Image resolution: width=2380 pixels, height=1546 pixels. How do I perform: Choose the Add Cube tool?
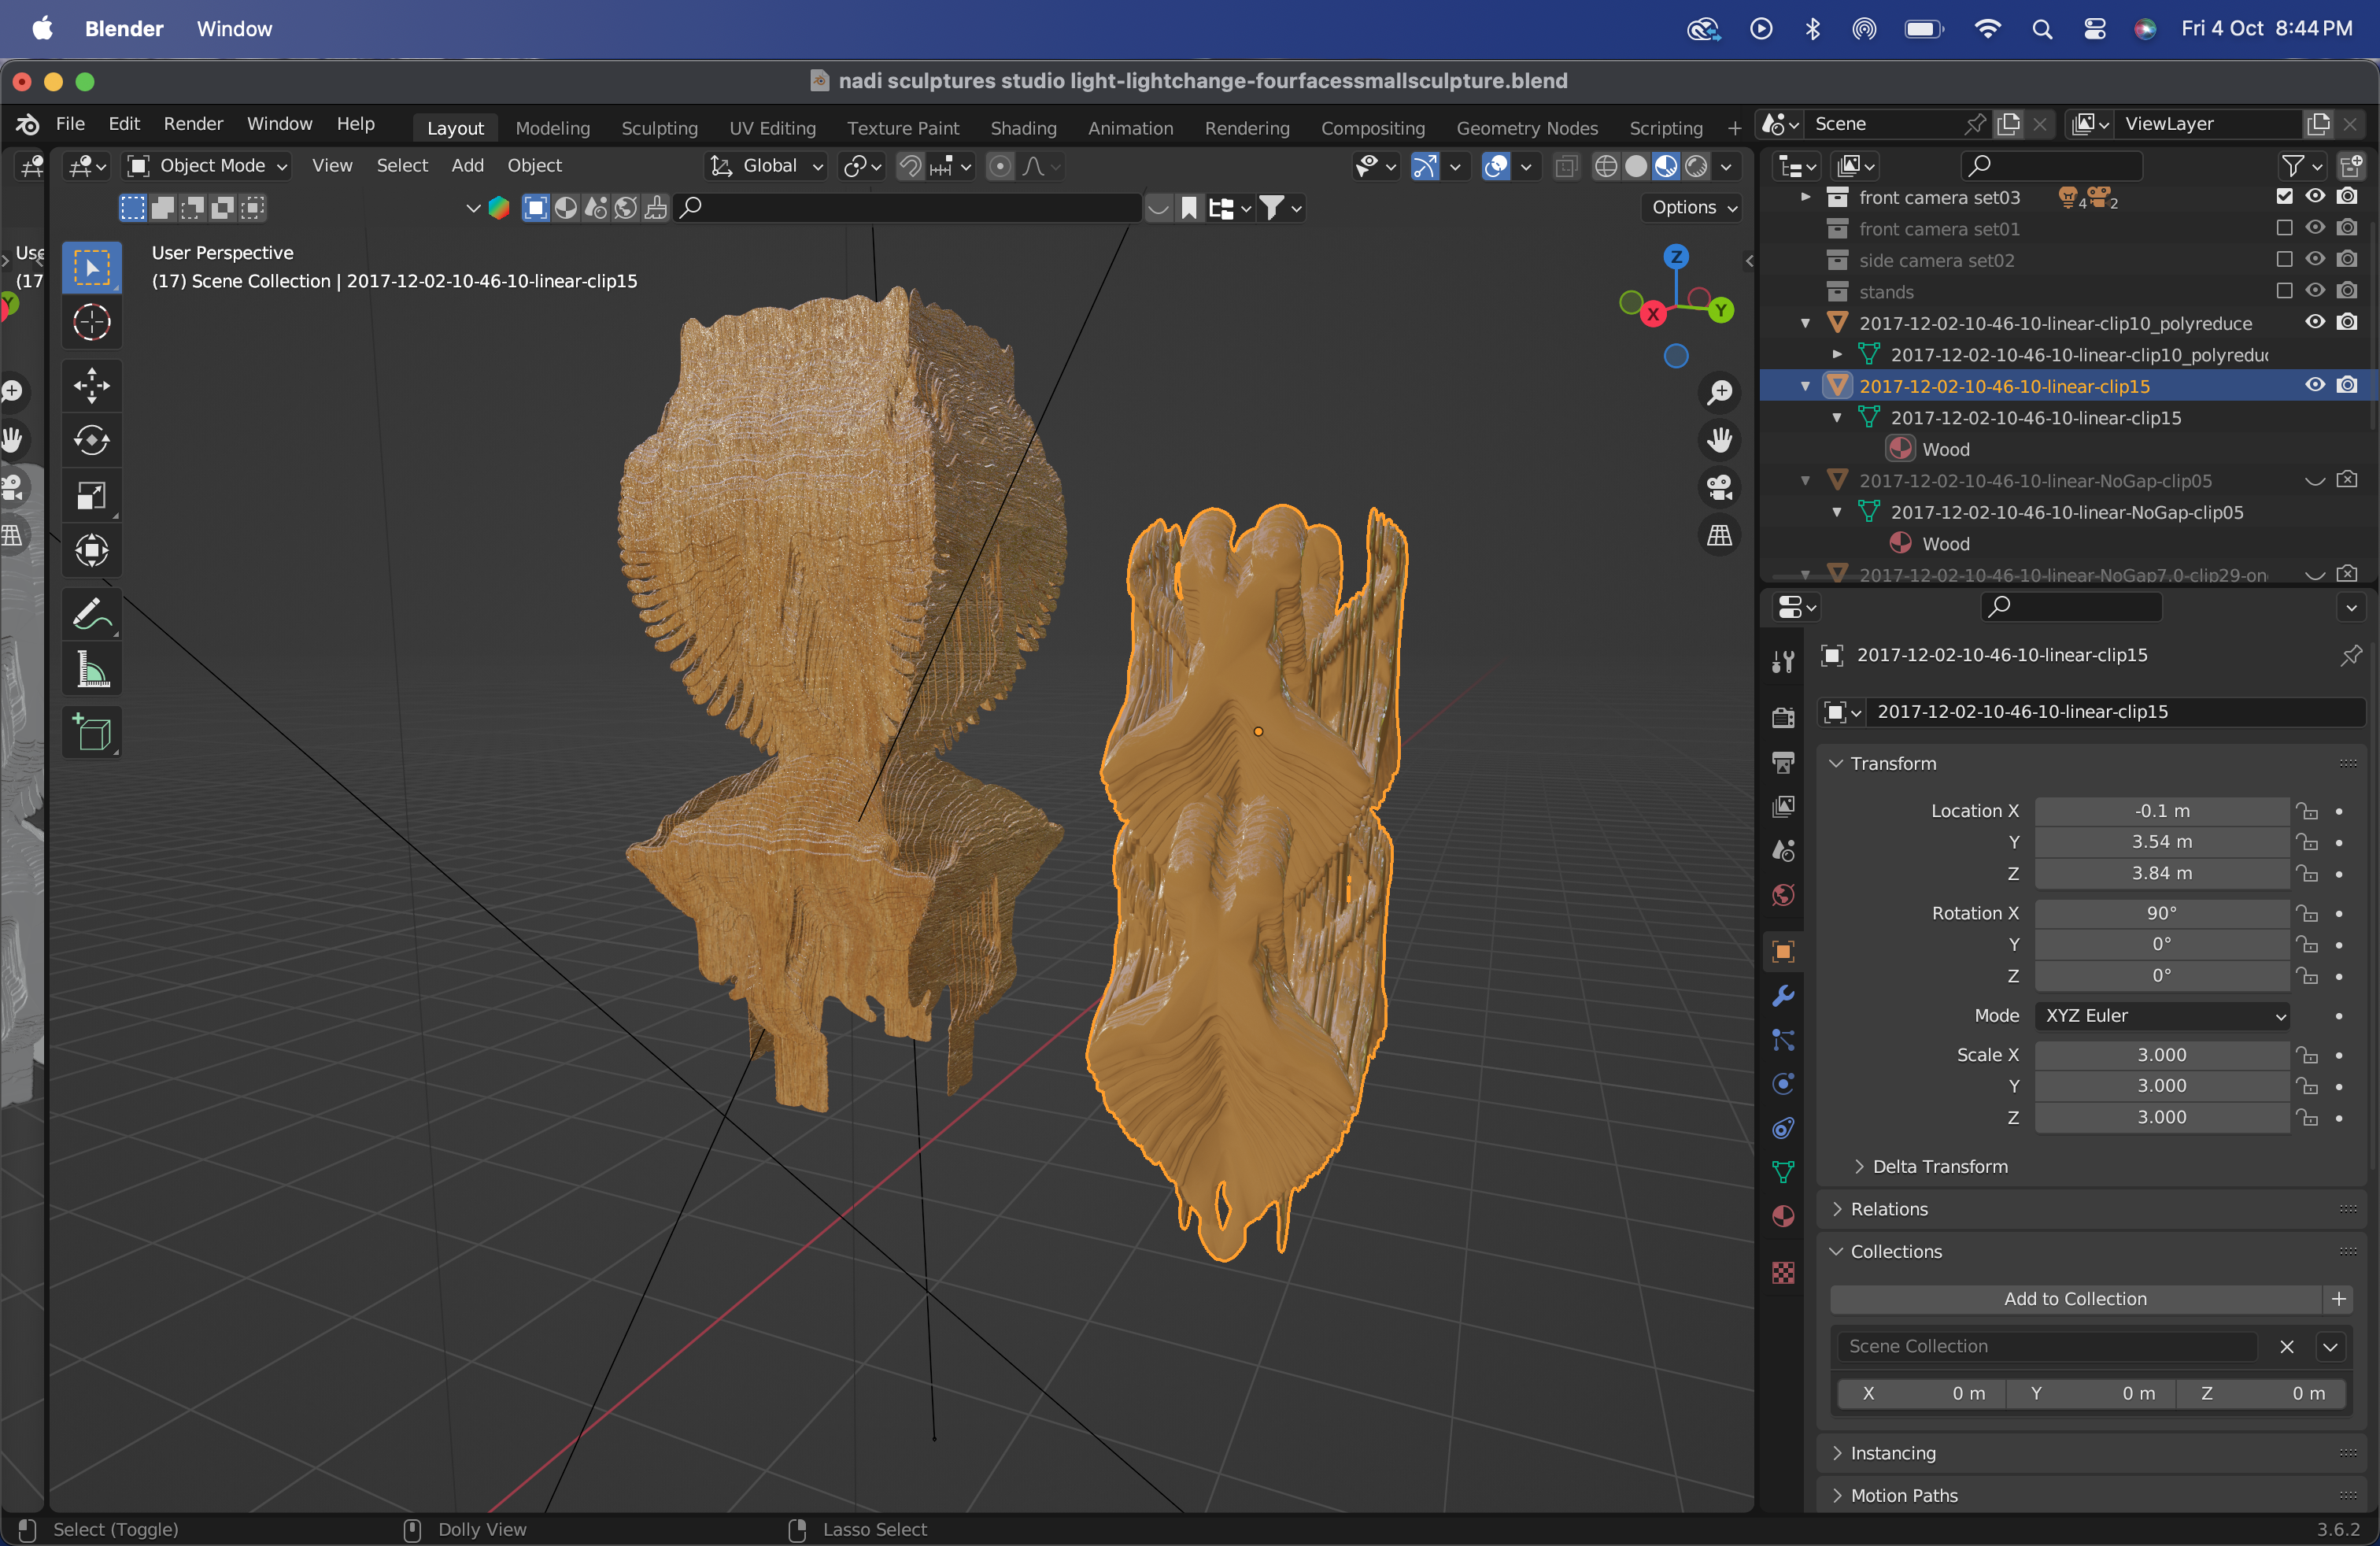pos(92,734)
